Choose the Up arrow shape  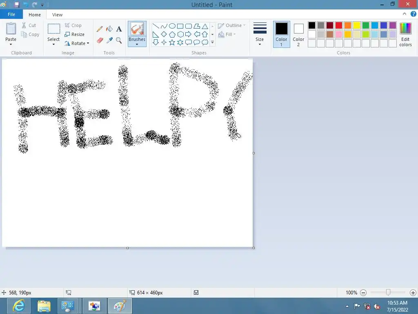point(205,34)
